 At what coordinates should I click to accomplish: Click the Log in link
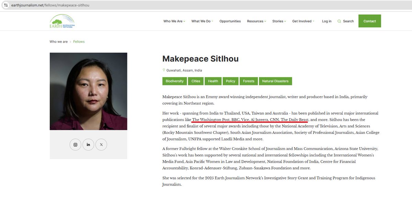pyautogui.click(x=327, y=21)
